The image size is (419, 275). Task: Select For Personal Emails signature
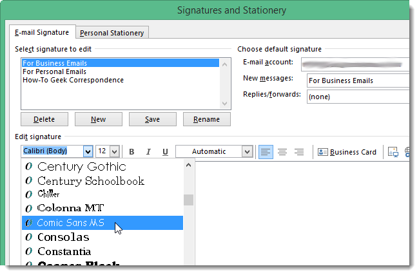(55, 71)
